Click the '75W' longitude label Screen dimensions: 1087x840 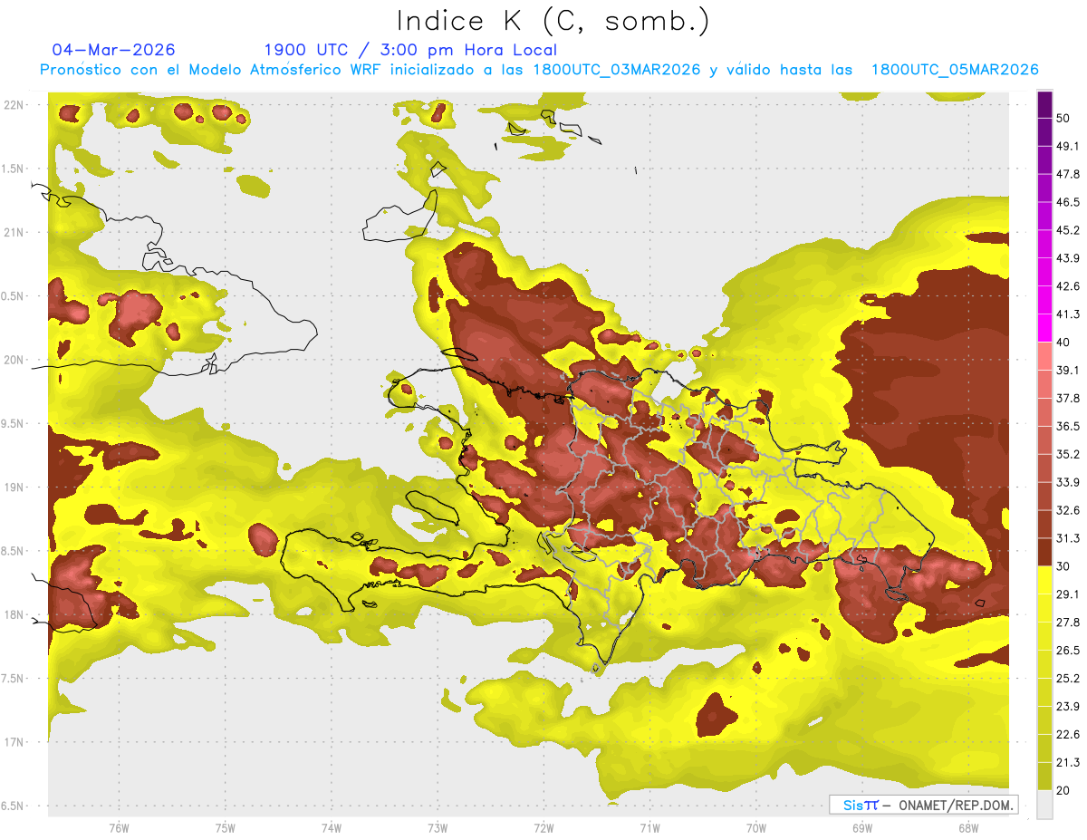226,827
